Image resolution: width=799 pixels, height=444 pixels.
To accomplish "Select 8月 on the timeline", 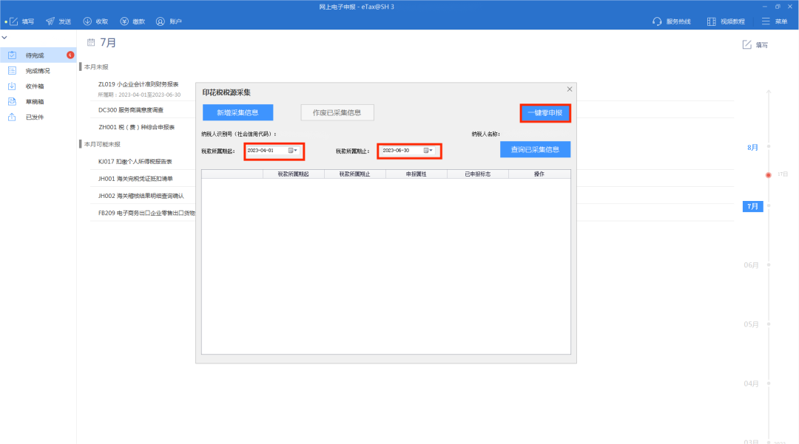I will tap(752, 147).
